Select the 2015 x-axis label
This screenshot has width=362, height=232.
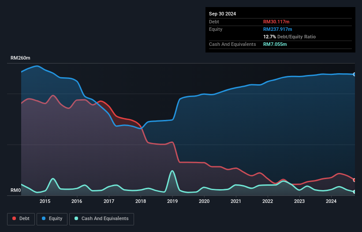point(45,201)
